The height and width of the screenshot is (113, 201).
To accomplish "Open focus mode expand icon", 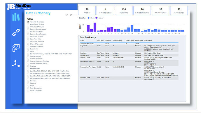I will coord(71,15).
